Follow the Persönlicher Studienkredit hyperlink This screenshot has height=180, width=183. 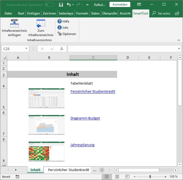[93, 91]
